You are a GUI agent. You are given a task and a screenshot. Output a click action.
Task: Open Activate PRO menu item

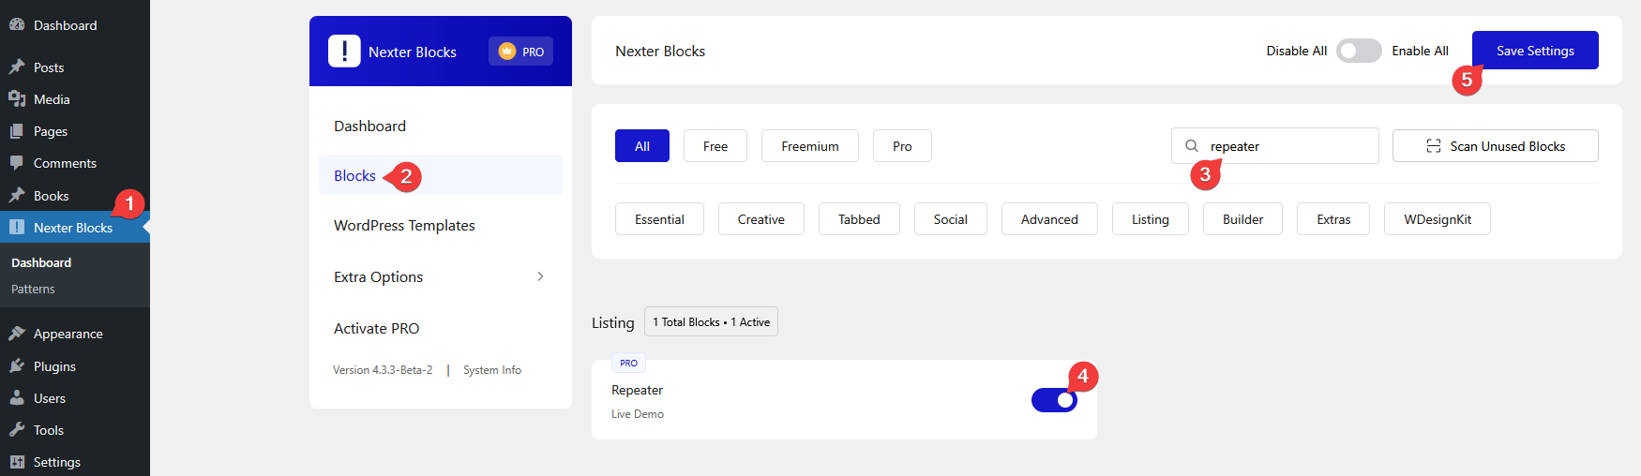pos(441,328)
